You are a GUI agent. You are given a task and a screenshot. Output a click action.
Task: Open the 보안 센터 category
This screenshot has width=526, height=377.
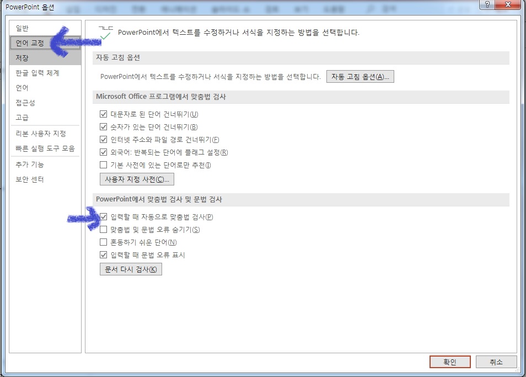45,179
